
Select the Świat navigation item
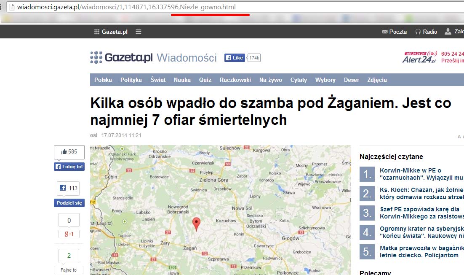(158, 80)
